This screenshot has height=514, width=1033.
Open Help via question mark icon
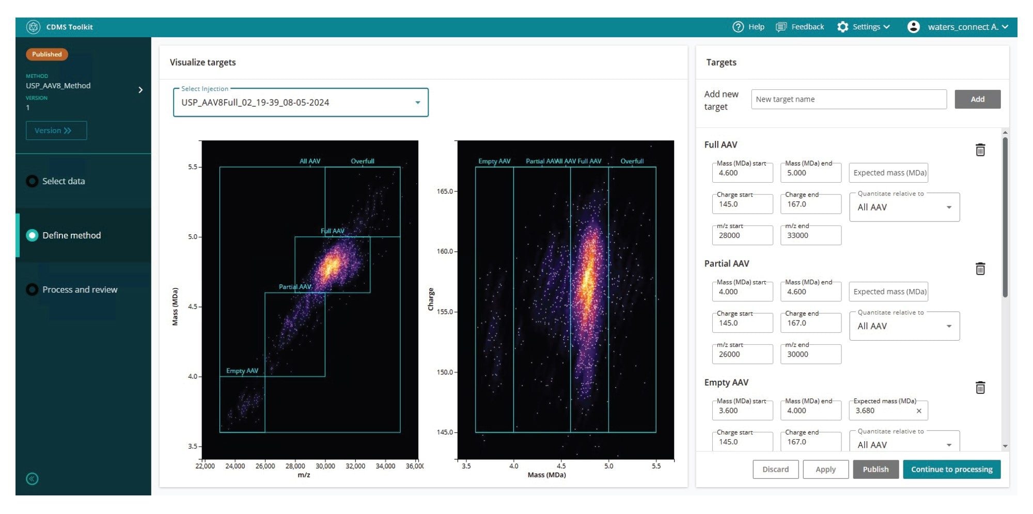click(x=738, y=27)
